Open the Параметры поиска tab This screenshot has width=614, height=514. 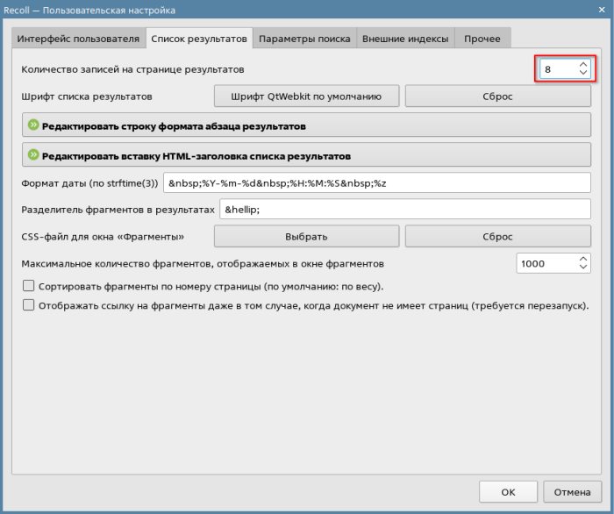pyautogui.click(x=304, y=39)
